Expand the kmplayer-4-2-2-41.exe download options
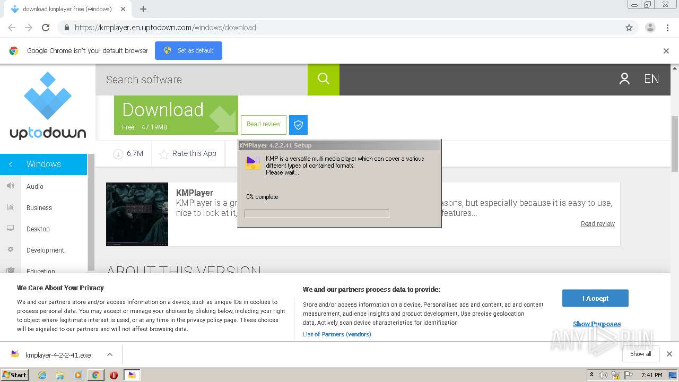Screen dimensions: 679x382 110,354
